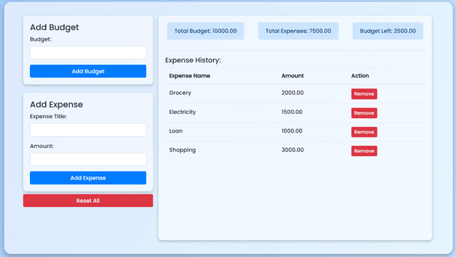Click the Budget Left: 2500.00 box
Image resolution: width=456 pixels, height=257 pixels.
pos(388,31)
